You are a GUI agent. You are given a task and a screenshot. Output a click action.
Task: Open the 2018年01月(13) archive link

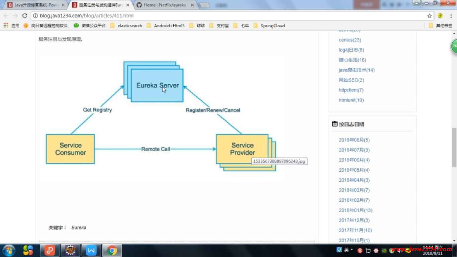point(356,210)
